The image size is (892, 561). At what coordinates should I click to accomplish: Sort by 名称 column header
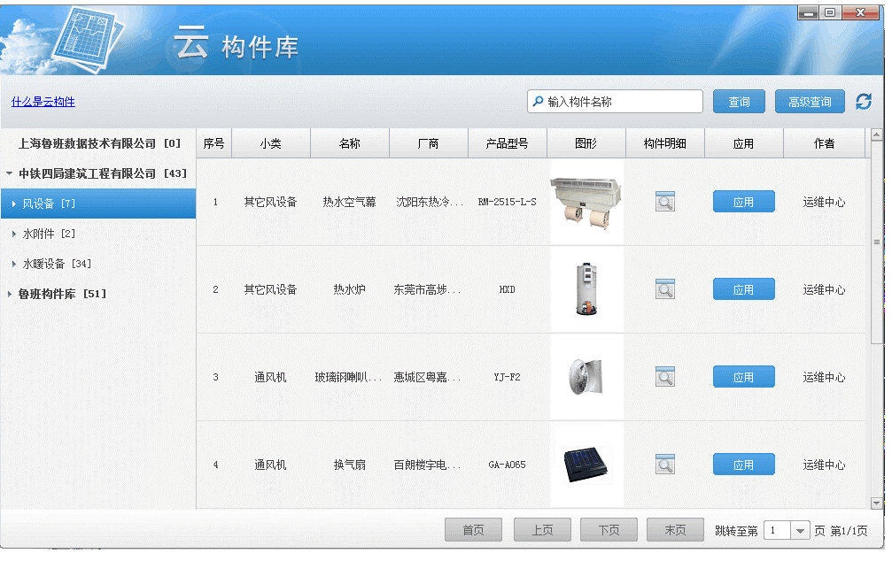pyautogui.click(x=350, y=143)
